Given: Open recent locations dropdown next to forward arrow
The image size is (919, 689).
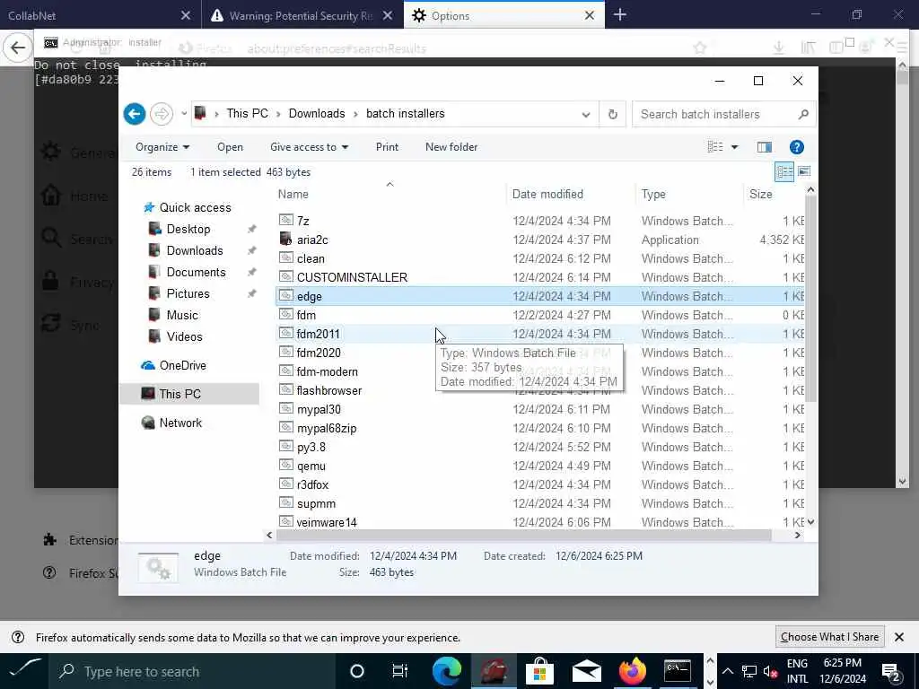Looking at the screenshot, I should [x=183, y=114].
